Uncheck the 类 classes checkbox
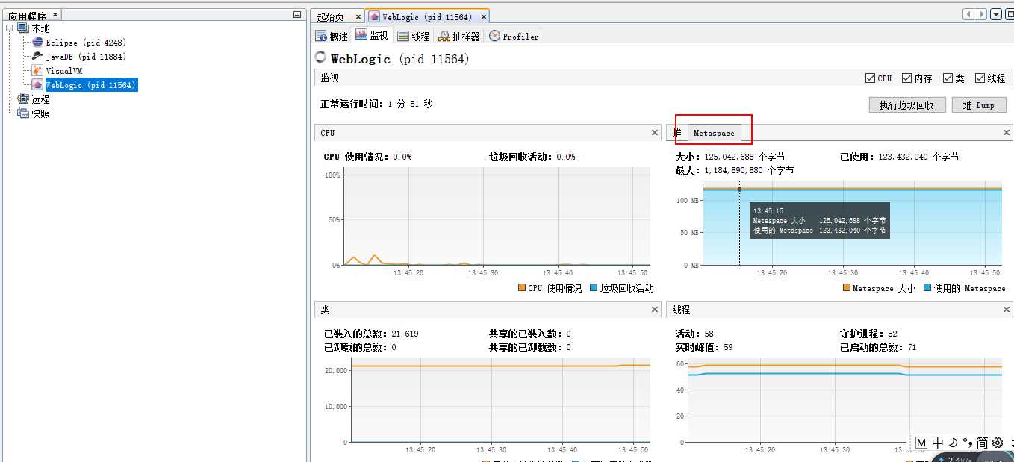The image size is (1014, 462). point(948,78)
